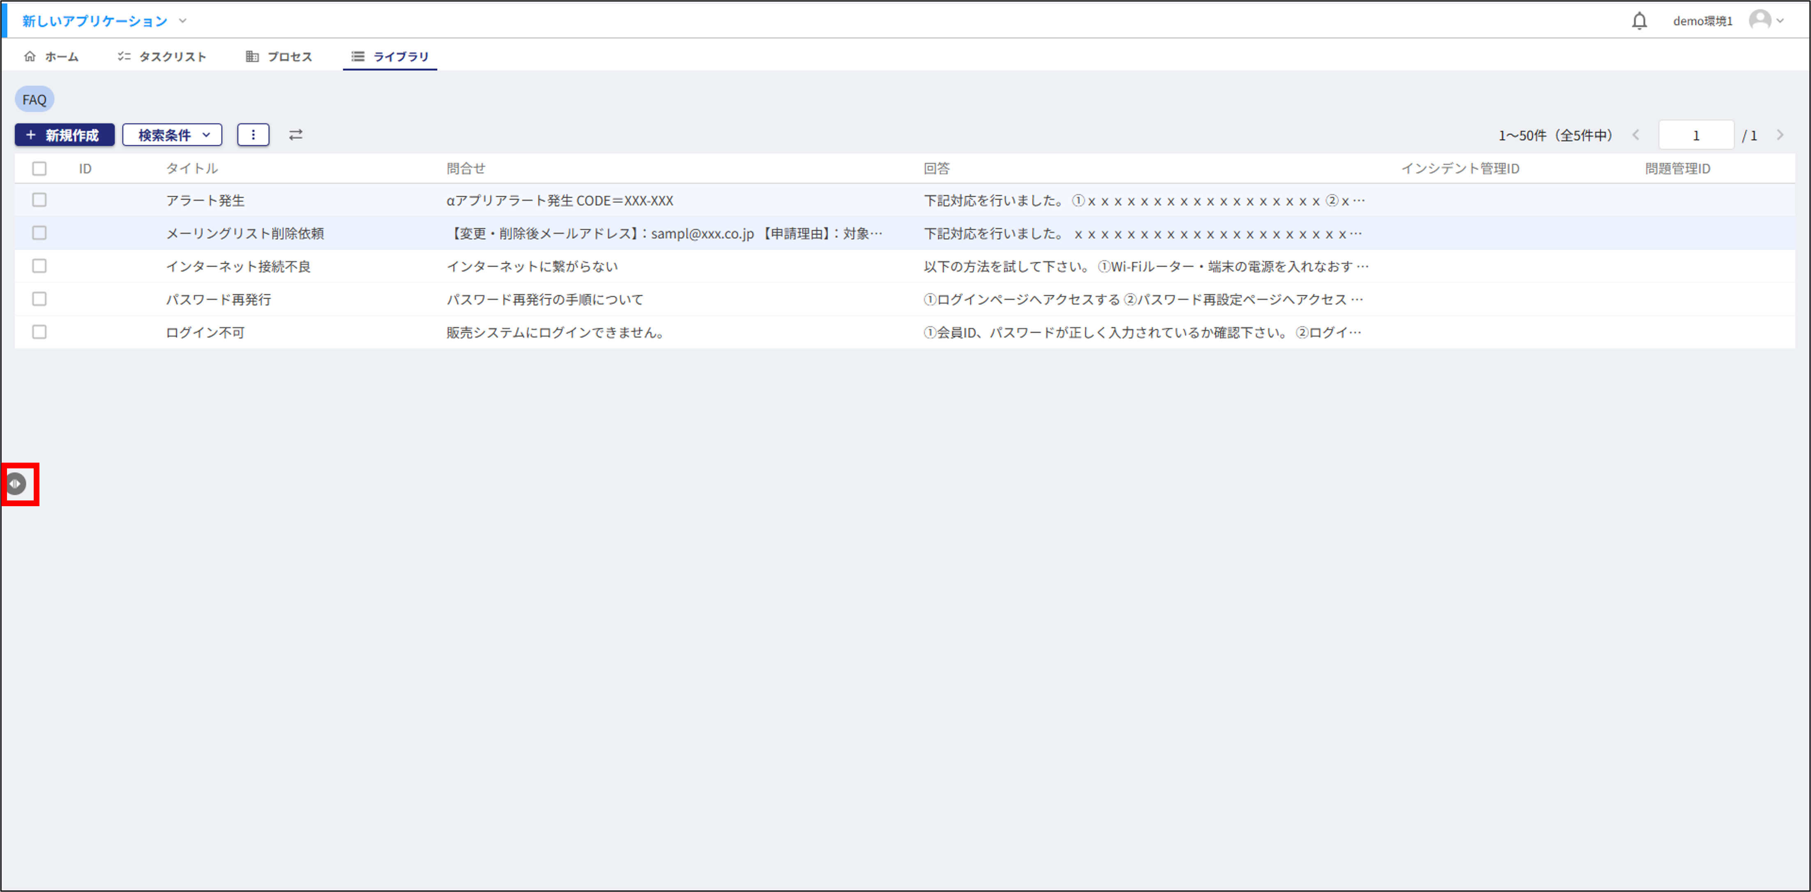Click the page number input field
1811x892 pixels.
[x=1696, y=134]
